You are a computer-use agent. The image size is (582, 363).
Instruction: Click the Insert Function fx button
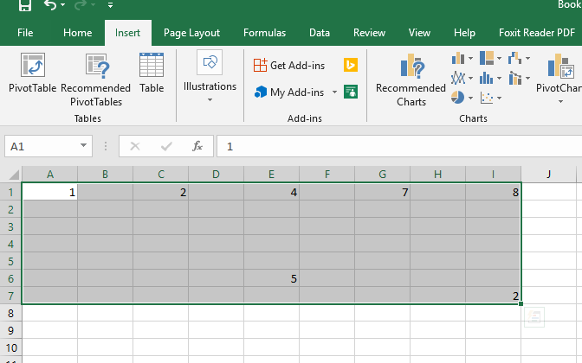tap(197, 146)
